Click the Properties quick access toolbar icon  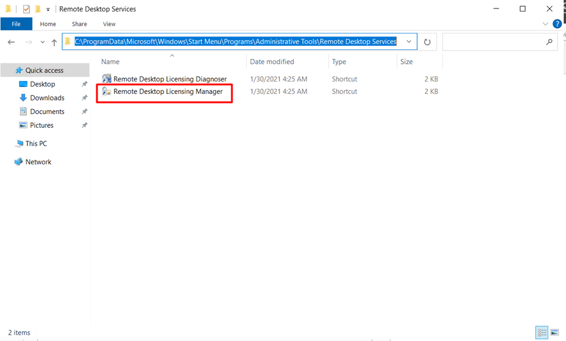click(26, 9)
